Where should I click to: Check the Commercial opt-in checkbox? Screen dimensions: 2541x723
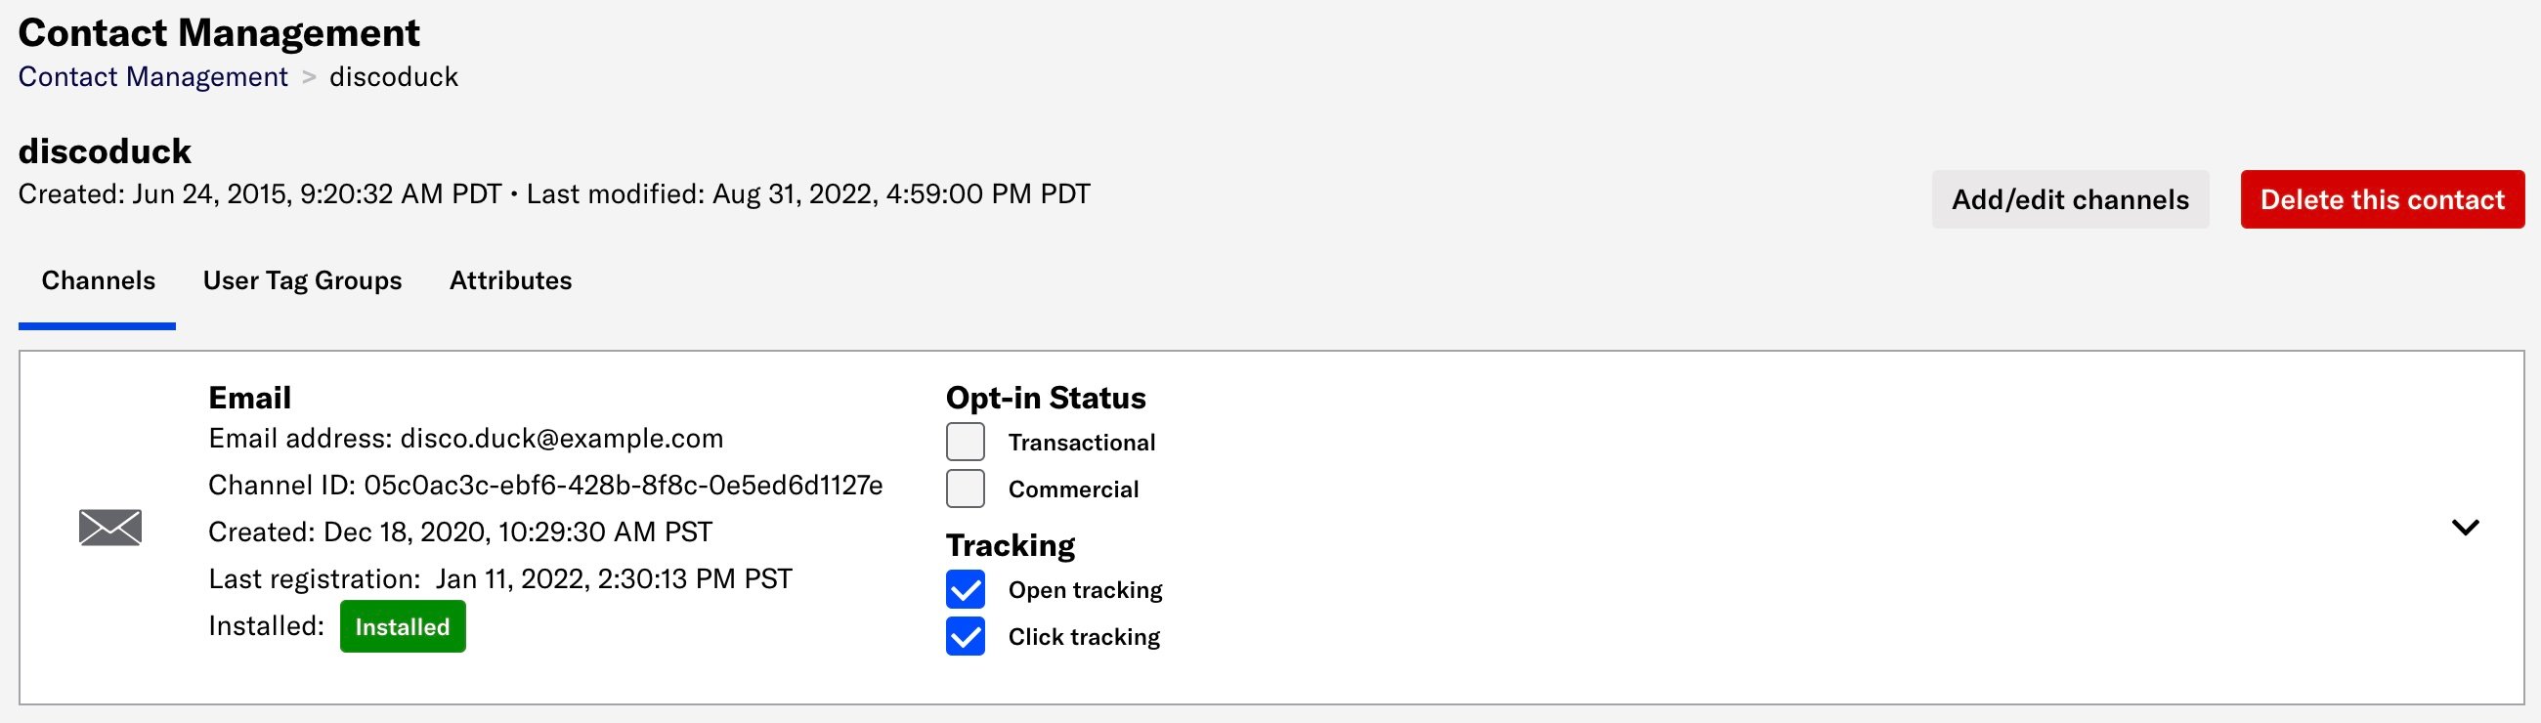(x=965, y=489)
